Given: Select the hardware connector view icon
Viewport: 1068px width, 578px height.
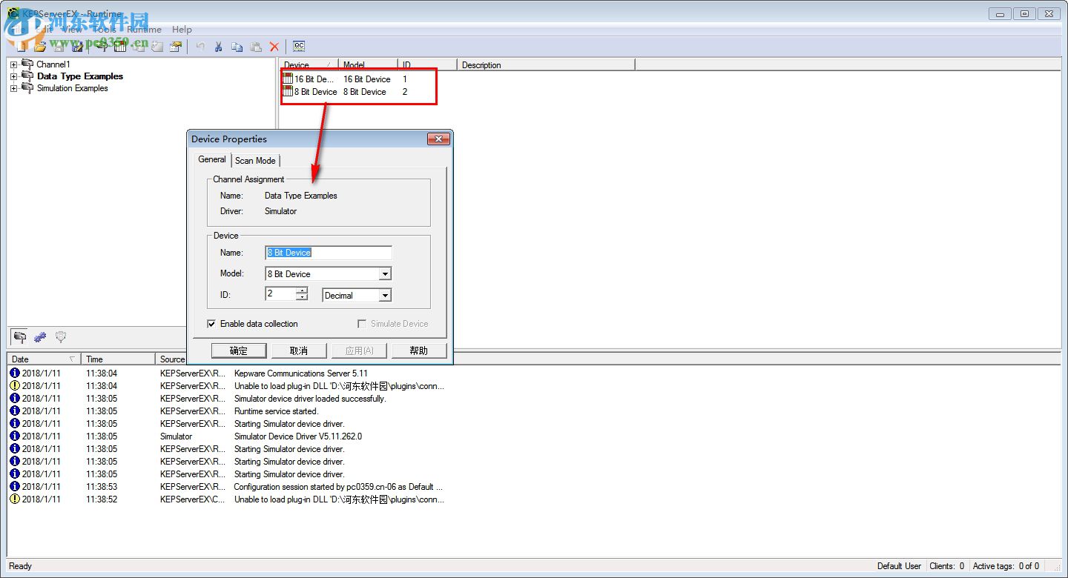Looking at the screenshot, I should tap(61, 337).
